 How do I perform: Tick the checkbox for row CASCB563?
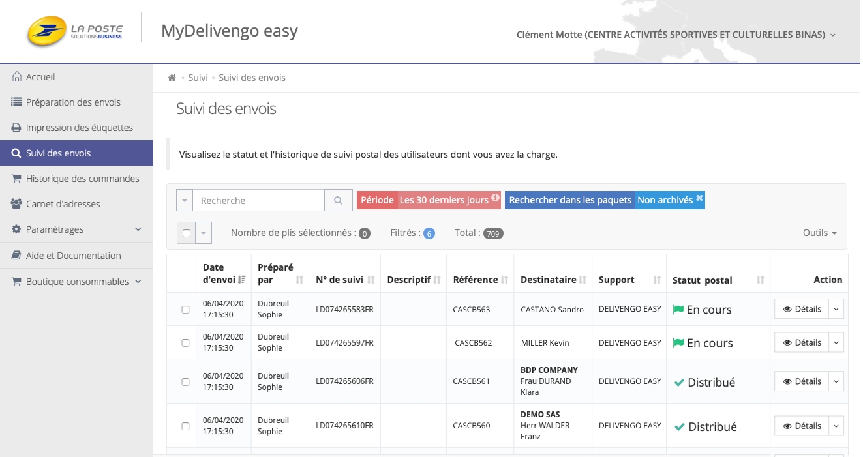pos(185,310)
